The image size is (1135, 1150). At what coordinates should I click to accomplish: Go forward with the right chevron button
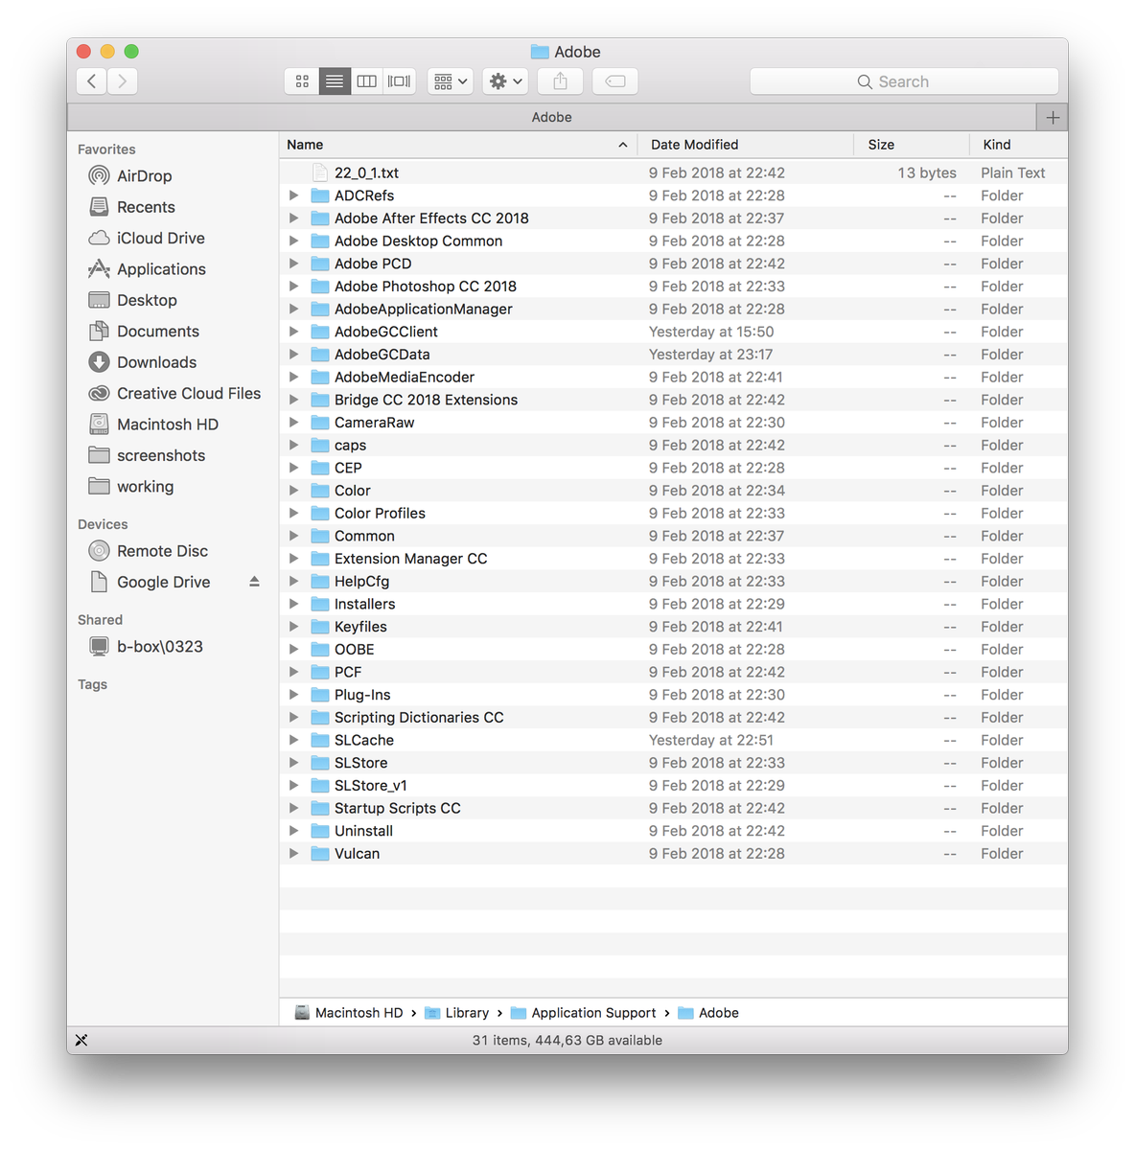pos(123,81)
